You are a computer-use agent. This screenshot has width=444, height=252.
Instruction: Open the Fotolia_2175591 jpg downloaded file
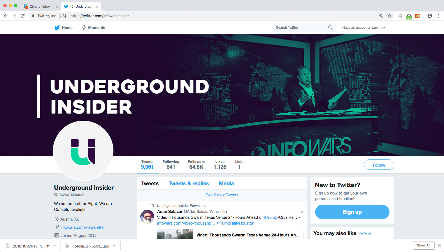91,246
